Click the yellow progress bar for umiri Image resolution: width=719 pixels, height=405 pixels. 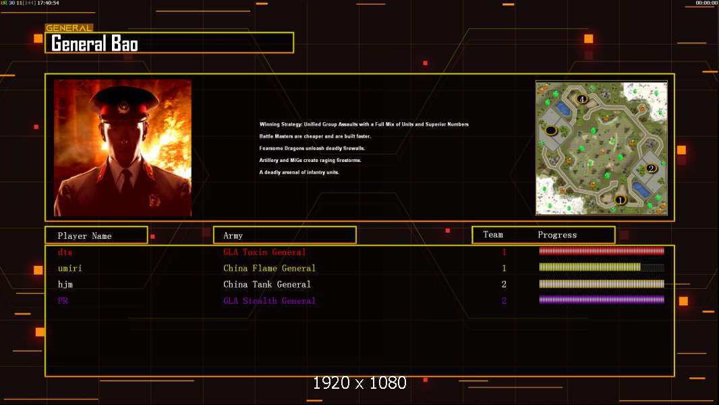[x=602, y=267]
